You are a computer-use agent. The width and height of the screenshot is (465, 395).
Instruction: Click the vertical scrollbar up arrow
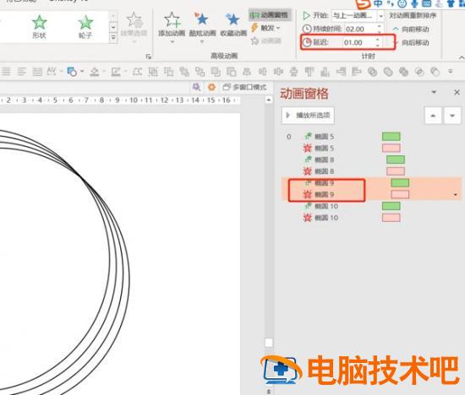tap(269, 100)
